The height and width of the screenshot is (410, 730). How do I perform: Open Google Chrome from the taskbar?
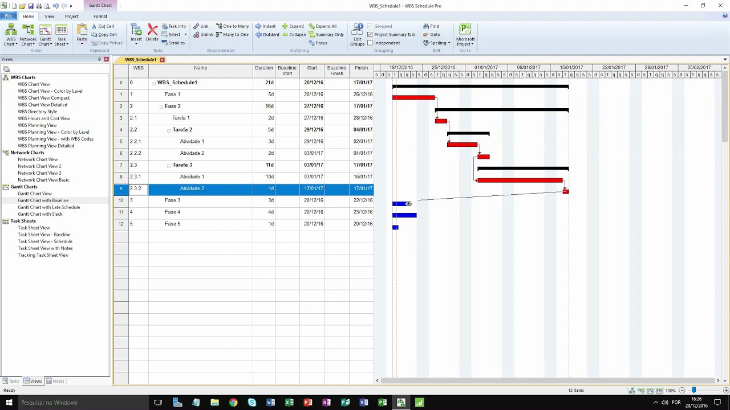tap(233, 403)
